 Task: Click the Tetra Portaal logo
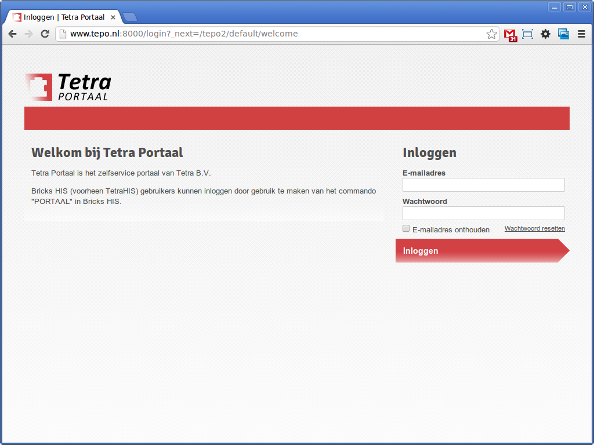(68, 87)
